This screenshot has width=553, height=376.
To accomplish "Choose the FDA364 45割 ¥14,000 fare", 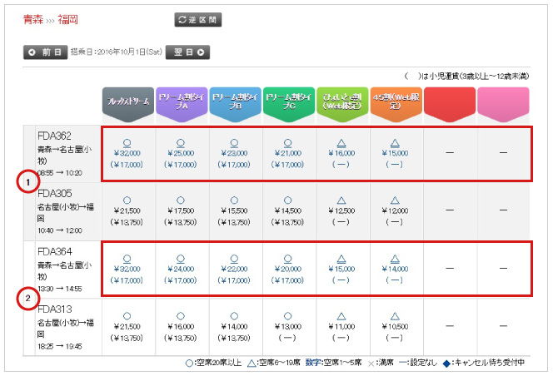I will [395, 270].
